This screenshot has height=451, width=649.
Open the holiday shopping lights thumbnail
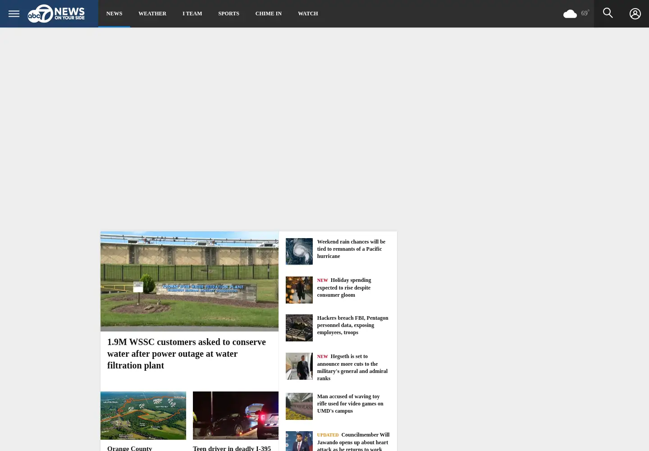299,290
